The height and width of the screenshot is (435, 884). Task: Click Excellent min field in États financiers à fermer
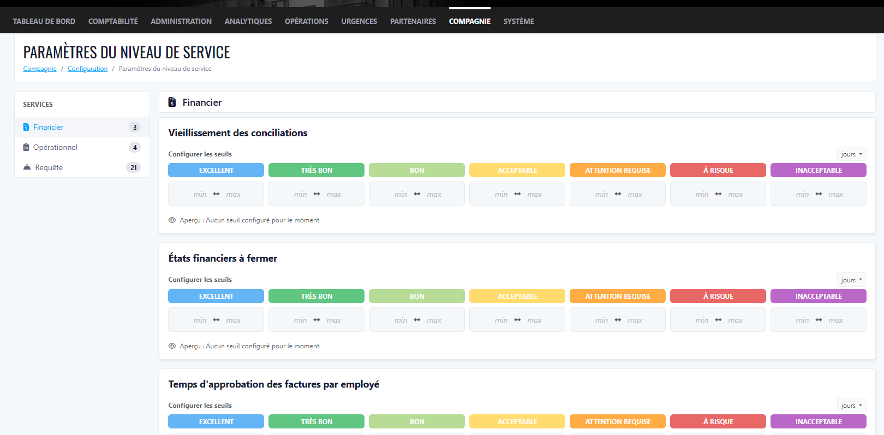click(x=200, y=320)
